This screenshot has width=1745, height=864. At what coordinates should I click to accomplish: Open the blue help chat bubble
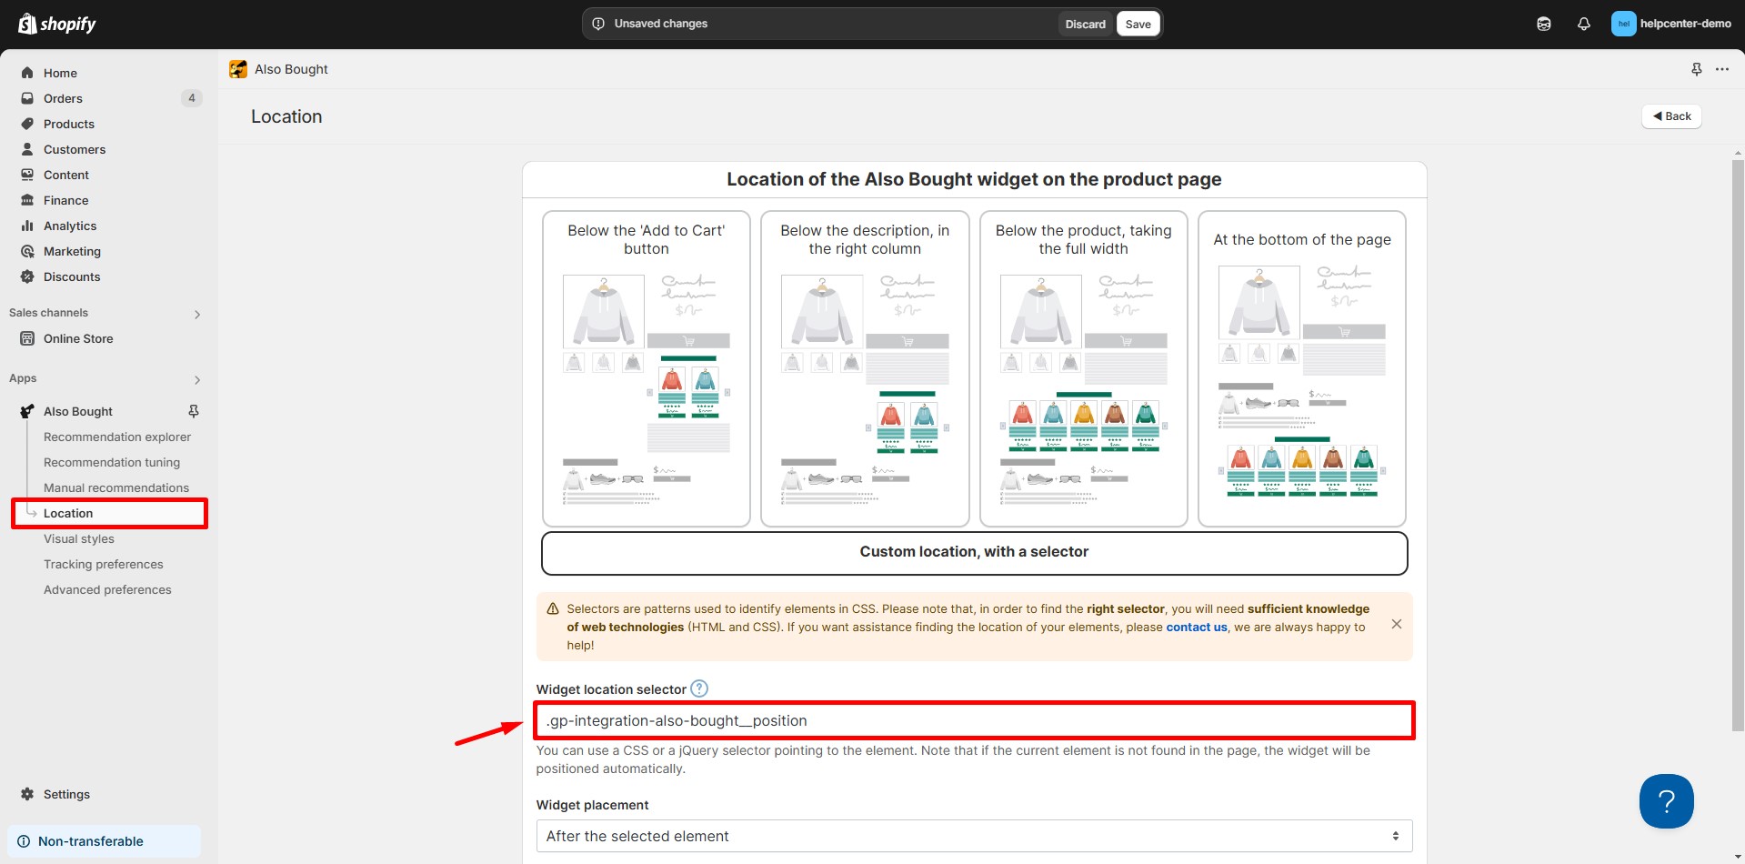[x=1666, y=800]
